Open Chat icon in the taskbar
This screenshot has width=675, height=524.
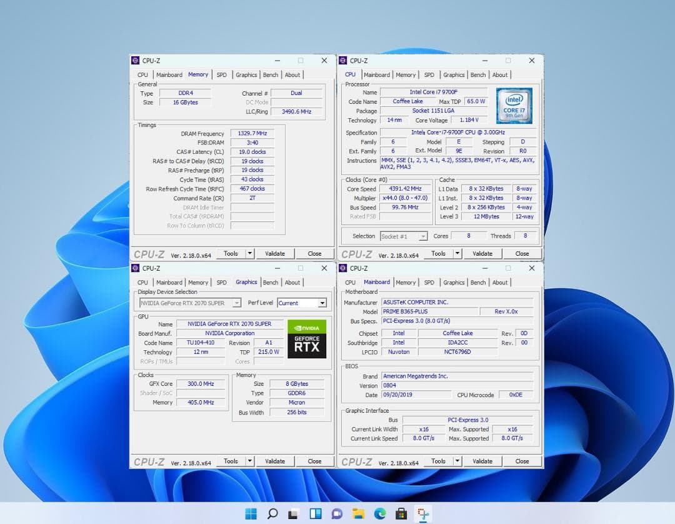337,513
